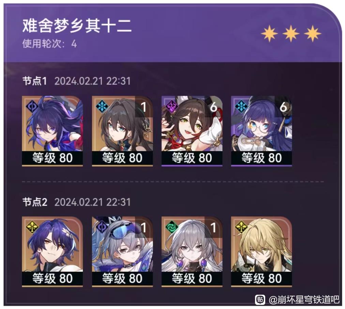Click the Quantum element icon on Silver Wolf's card
This screenshot has height=309, width=345.
(x=102, y=227)
